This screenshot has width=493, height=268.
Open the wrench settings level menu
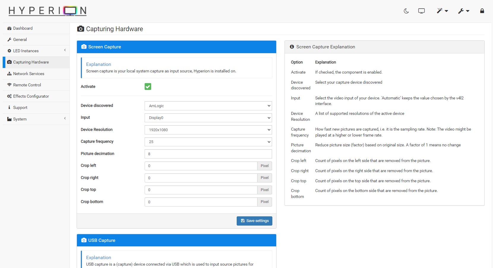click(463, 11)
